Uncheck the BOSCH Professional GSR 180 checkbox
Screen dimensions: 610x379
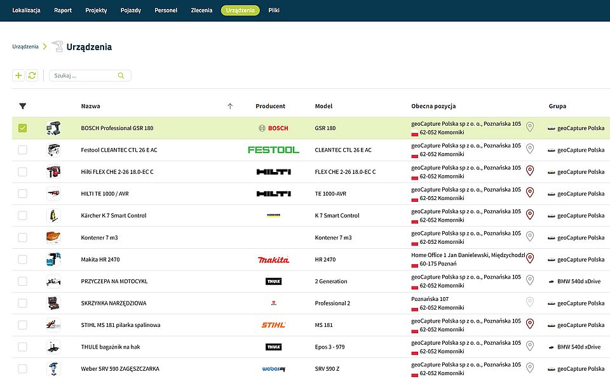22,128
